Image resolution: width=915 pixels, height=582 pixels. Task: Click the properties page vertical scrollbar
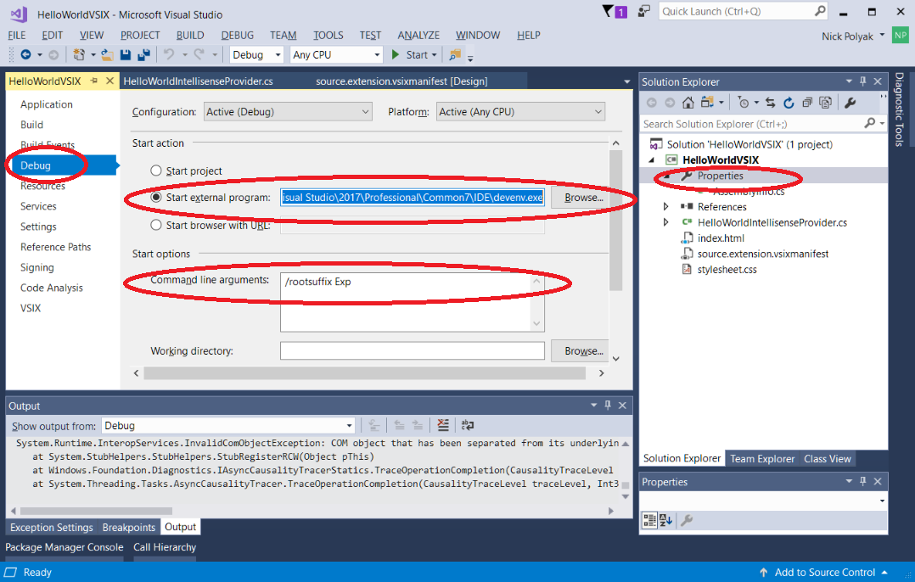[615, 221]
